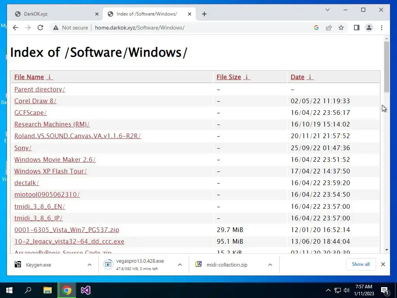Sort by File Name header
Screen dimensions: 397x298
coord(33,77)
